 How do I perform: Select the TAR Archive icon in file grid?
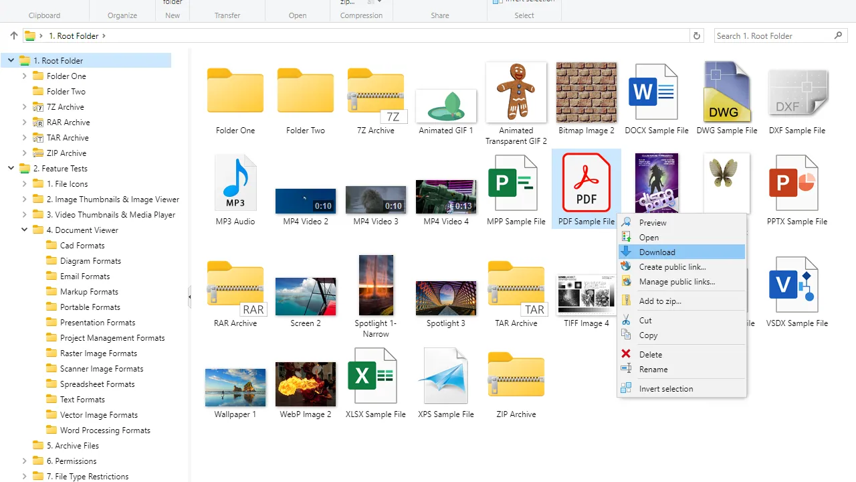[516, 288]
